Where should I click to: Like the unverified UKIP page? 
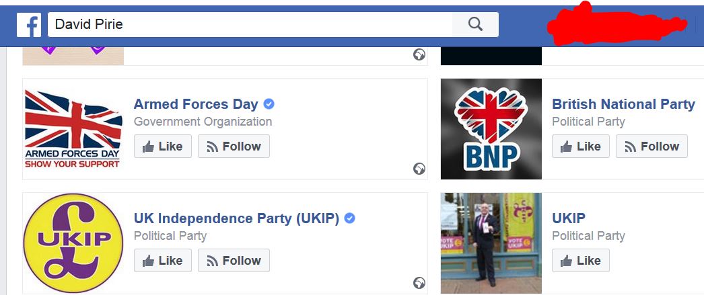[x=581, y=261]
